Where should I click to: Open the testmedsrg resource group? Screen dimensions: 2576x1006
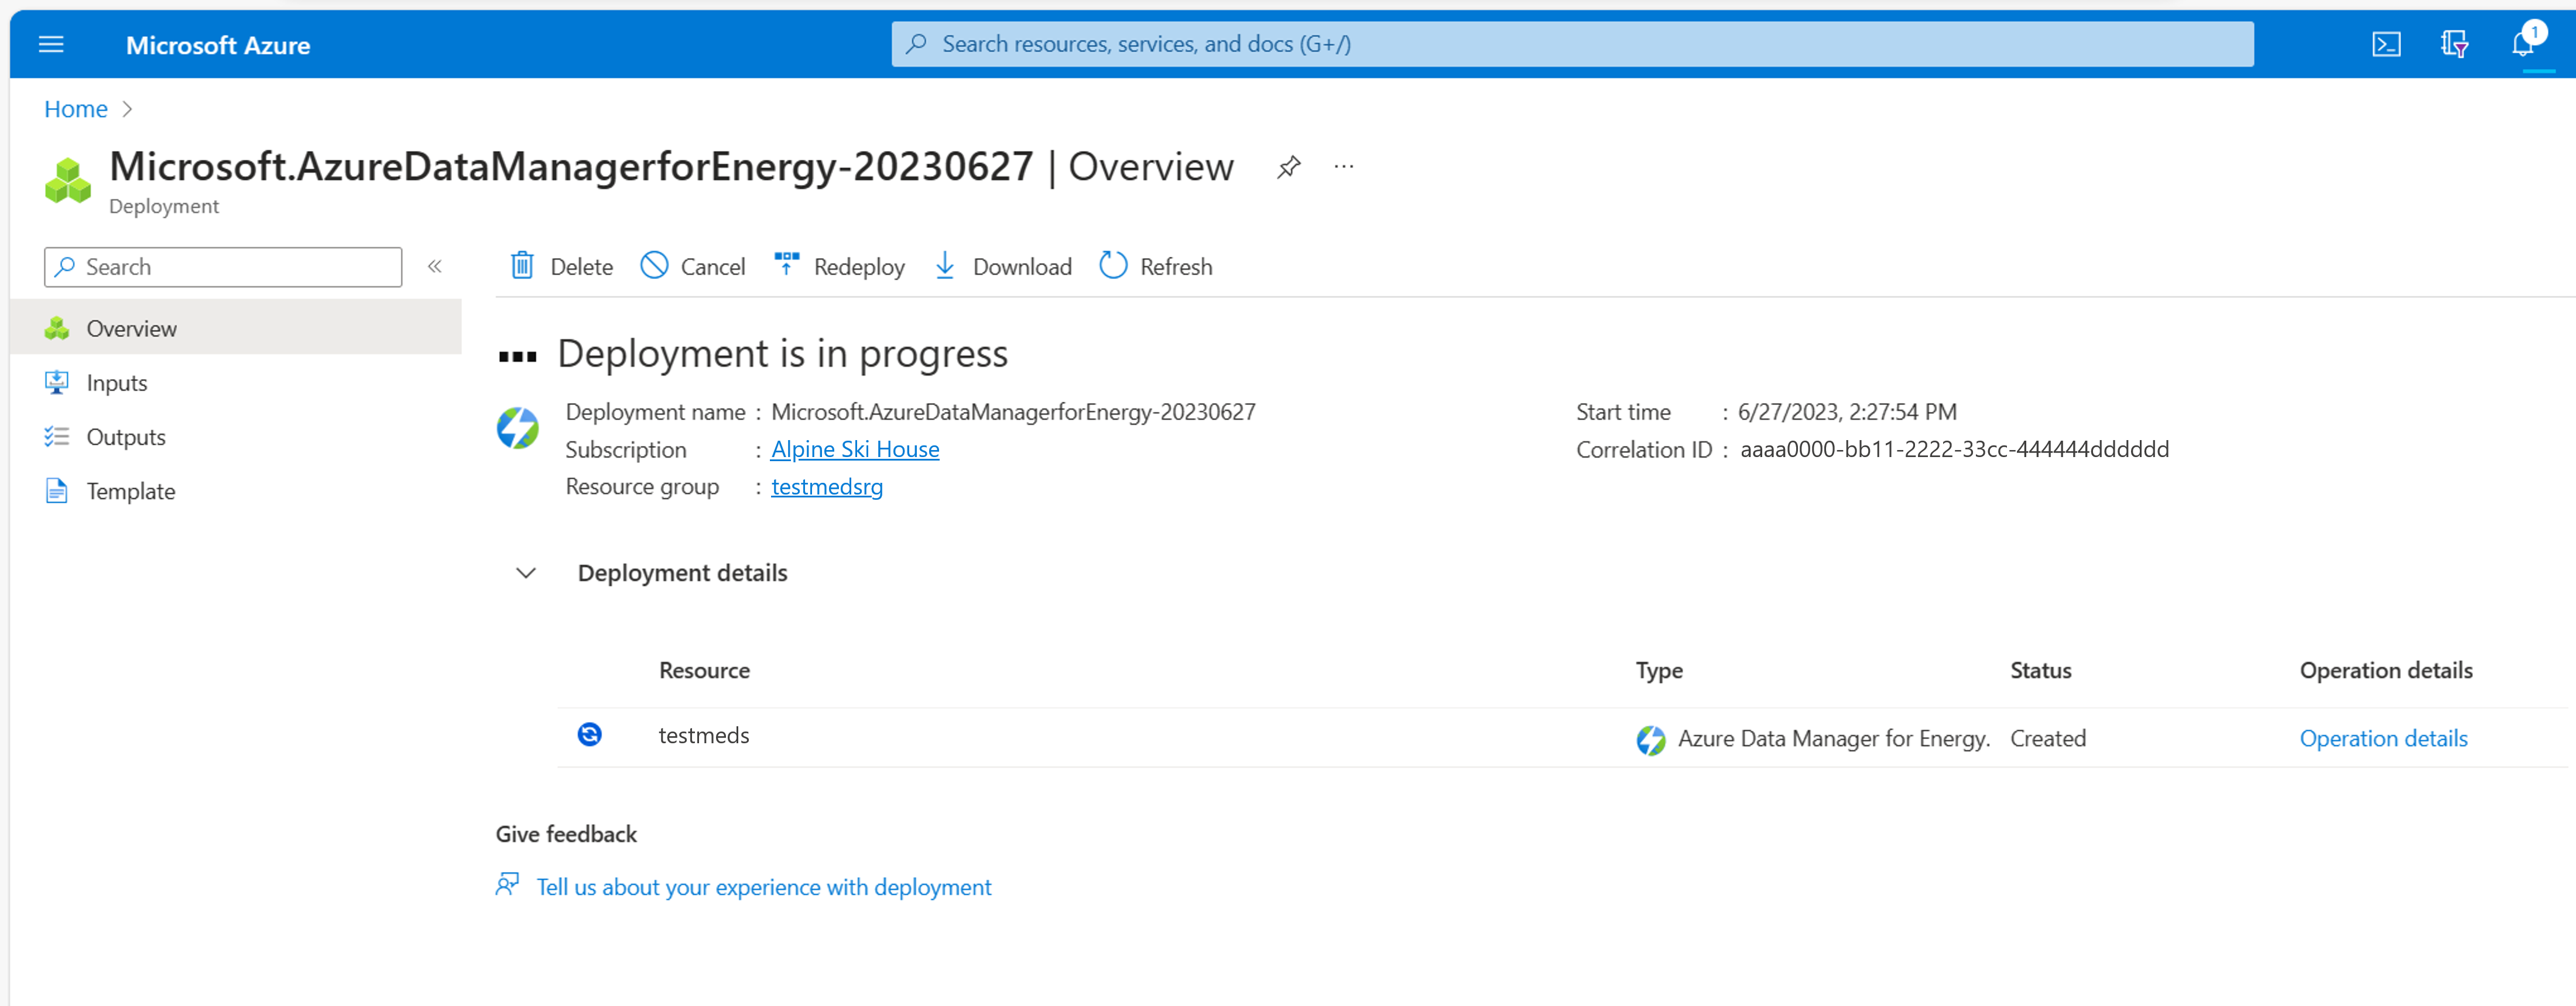[x=826, y=487]
